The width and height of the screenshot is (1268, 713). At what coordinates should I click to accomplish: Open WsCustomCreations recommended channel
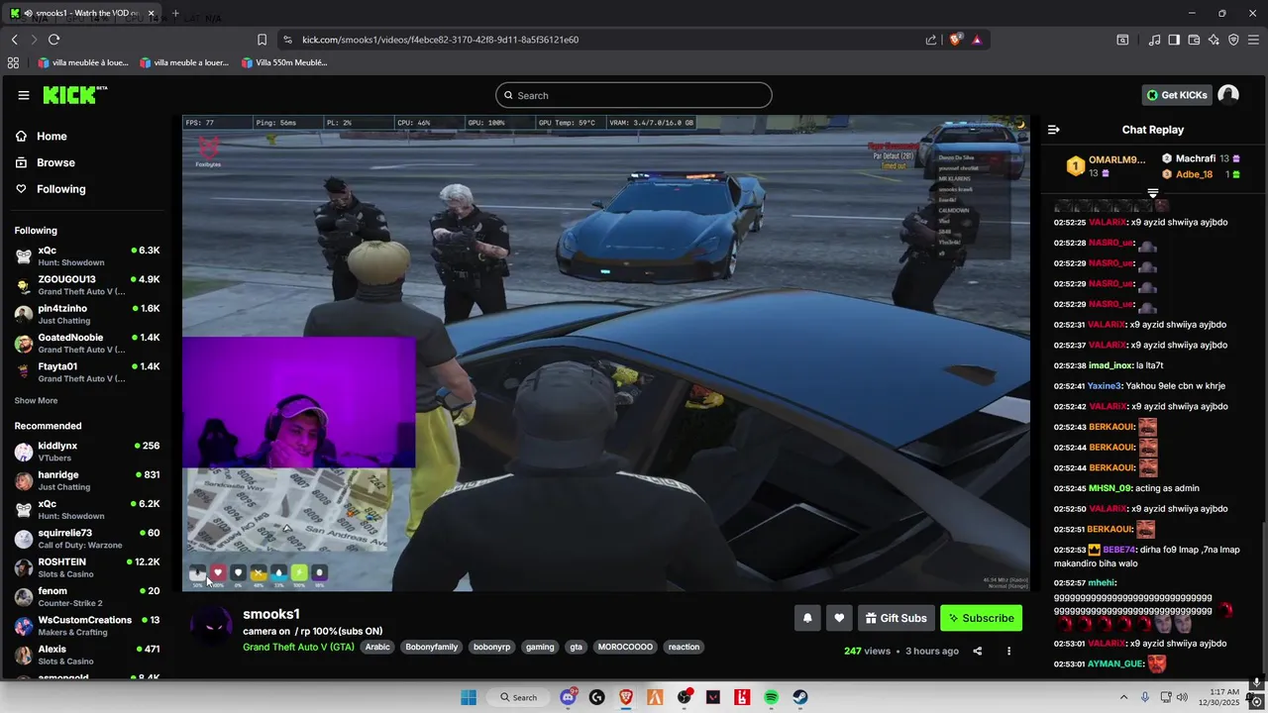[86, 626]
